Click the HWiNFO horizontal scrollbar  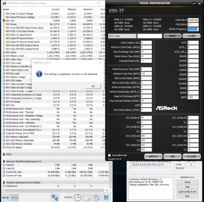55,190
